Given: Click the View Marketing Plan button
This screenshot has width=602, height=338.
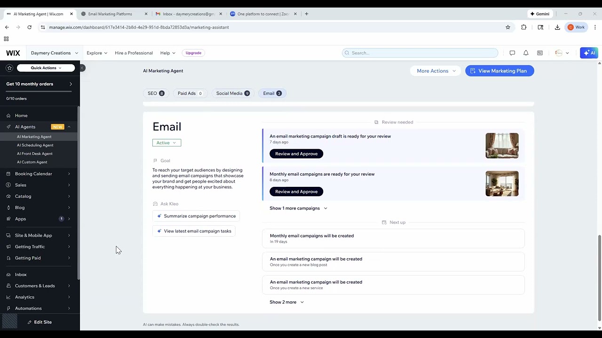Looking at the screenshot, I should 499,71.
